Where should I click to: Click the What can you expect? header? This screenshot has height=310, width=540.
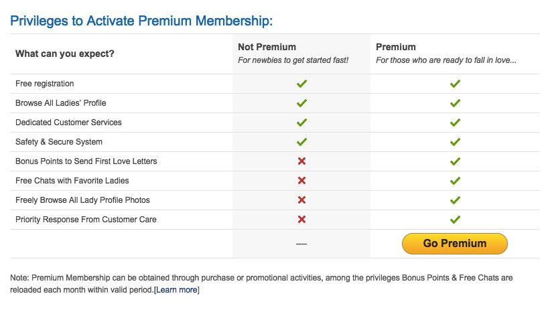click(x=65, y=54)
